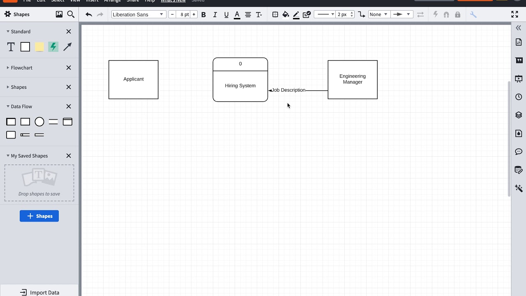Select the rounded rectangle Data Flow shape
Viewport: 526px width, 296px height.
[11, 135]
